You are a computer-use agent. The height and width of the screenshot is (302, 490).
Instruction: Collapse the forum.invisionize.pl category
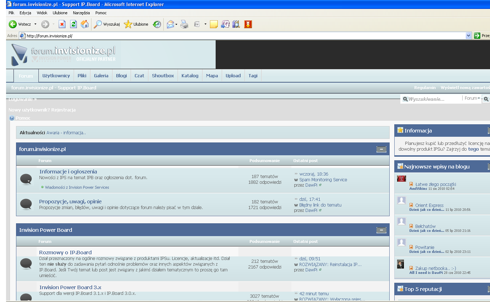point(381,149)
